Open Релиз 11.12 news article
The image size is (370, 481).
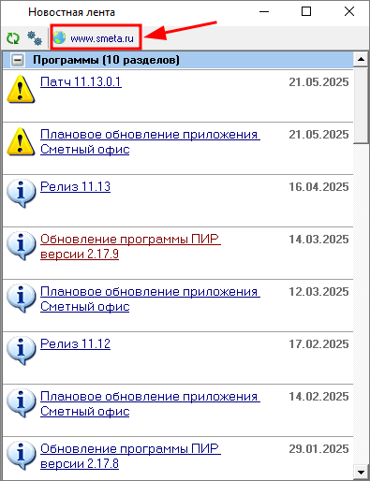pos(75,344)
